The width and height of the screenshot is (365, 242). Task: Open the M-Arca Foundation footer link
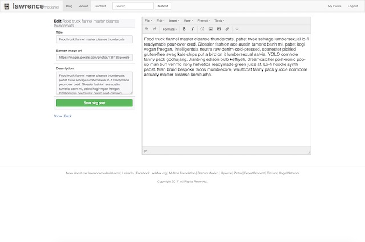click(x=182, y=173)
